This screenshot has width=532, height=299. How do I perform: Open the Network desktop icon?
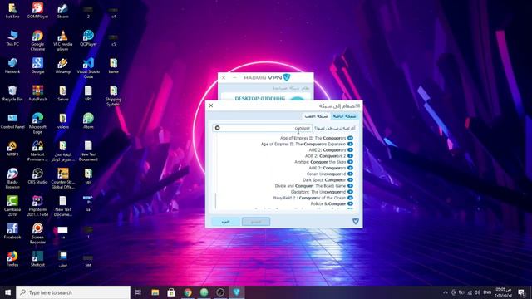click(x=12, y=66)
